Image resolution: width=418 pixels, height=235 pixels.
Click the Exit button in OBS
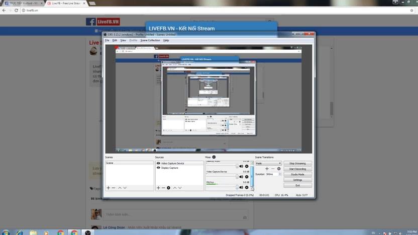(297, 185)
